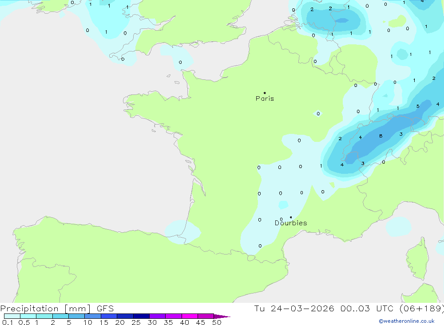Select the 20–25 mm dark blue legend swatch

coord(125,316)
